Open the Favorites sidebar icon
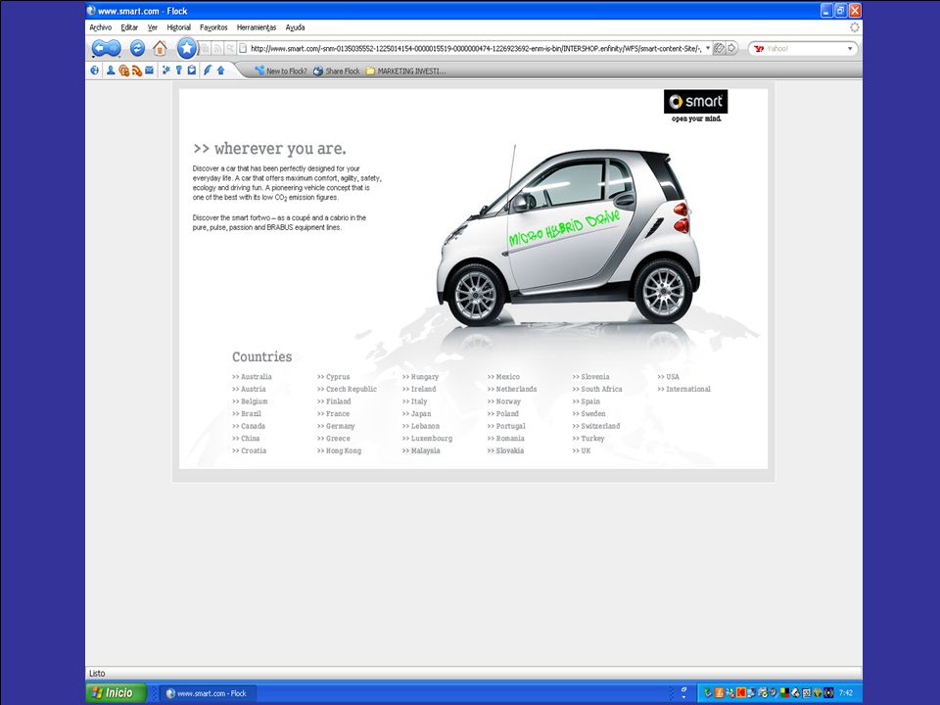The width and height of the screenshot is (940, 705). click(x=166, y=70)
